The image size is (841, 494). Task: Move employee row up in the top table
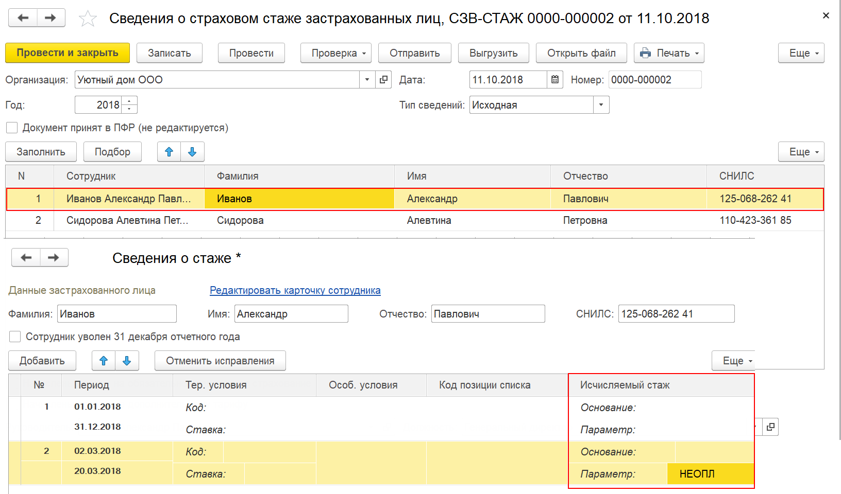(169, 152)
